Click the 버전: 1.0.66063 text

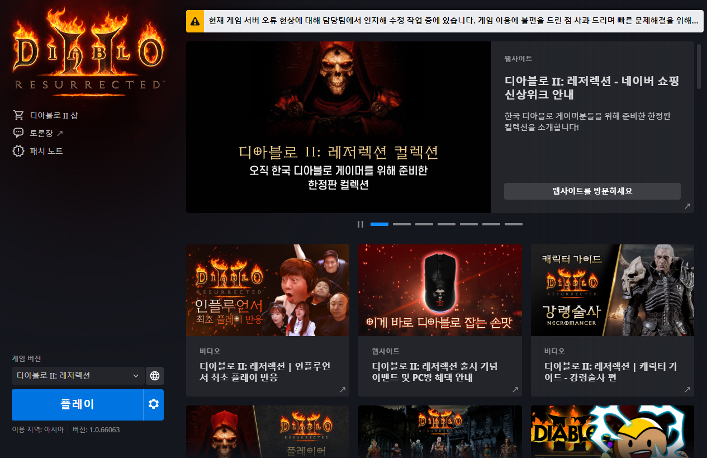tap(96, 429)
